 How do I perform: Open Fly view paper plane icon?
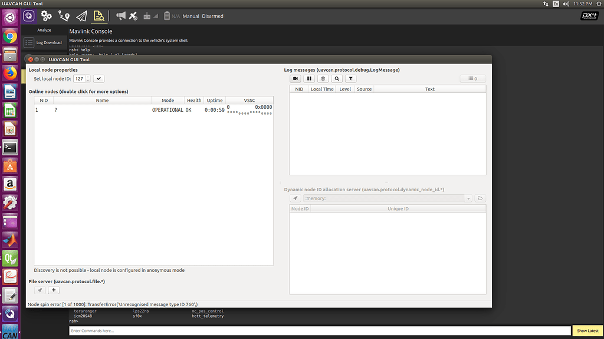pos(81,16)
